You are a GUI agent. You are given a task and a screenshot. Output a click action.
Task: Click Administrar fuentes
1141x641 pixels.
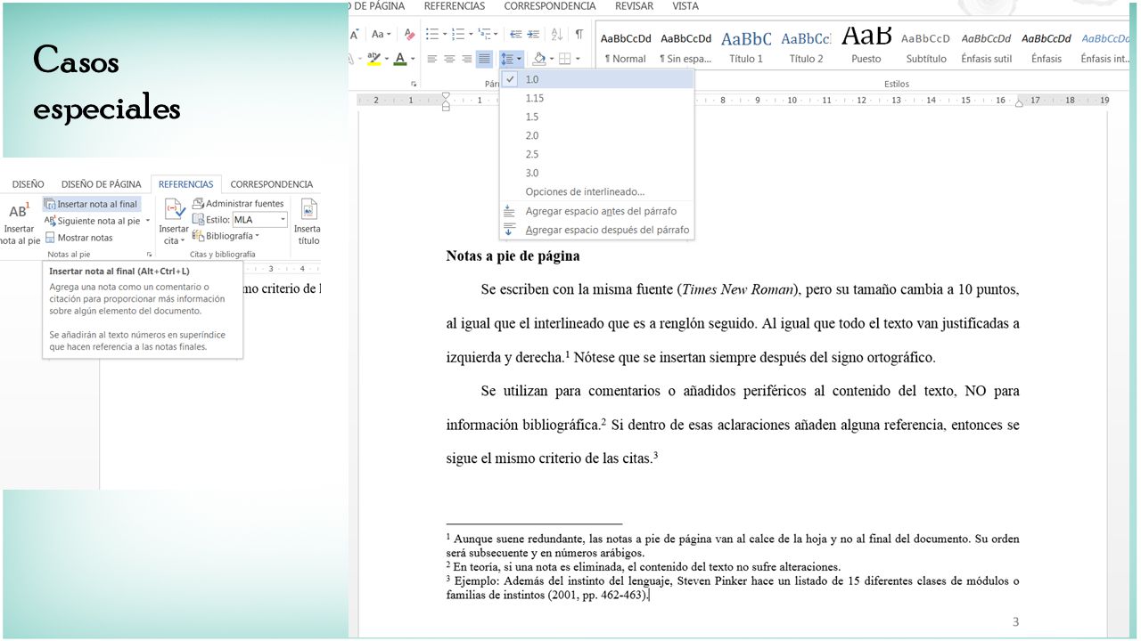pos(238,204)
